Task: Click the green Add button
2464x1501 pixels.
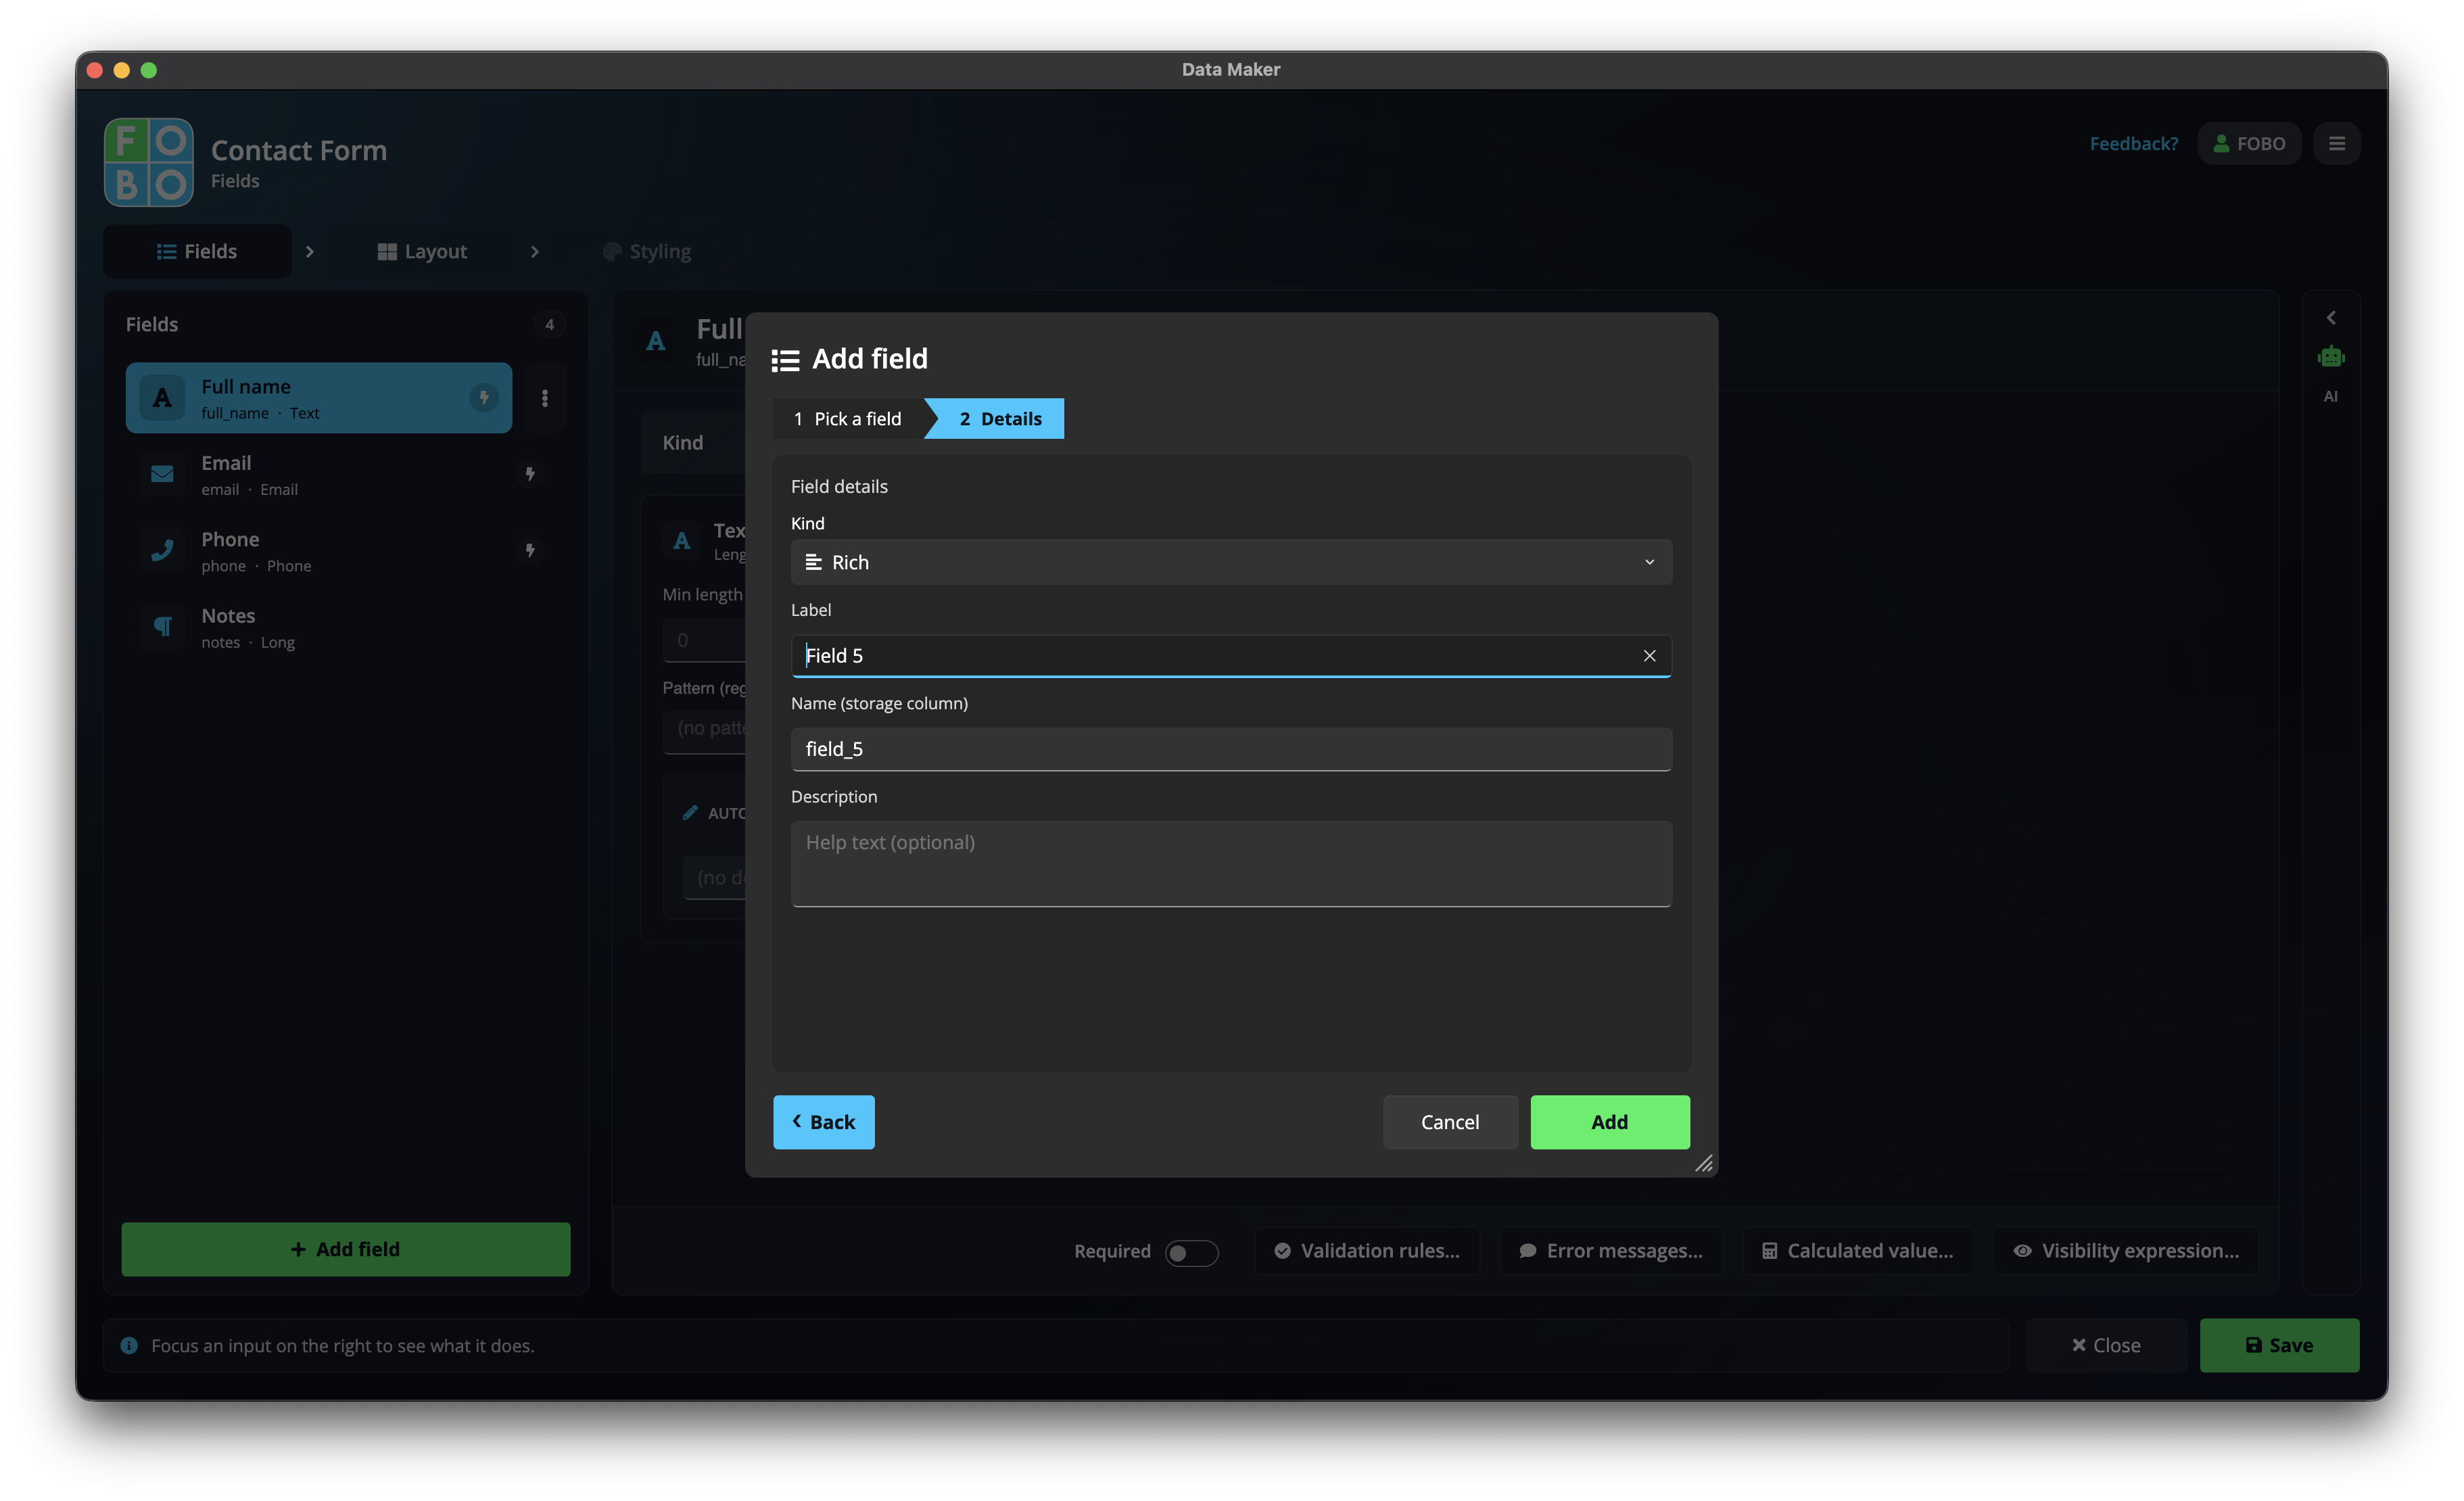Action: tap(1609, 1122)
